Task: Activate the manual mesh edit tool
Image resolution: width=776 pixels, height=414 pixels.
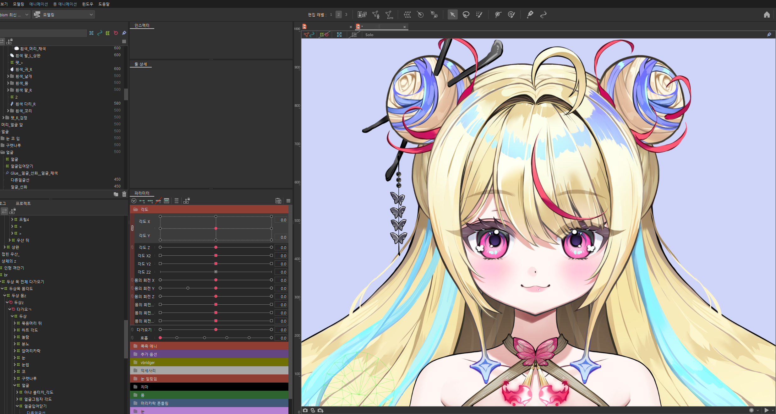Action: (376, 14)
